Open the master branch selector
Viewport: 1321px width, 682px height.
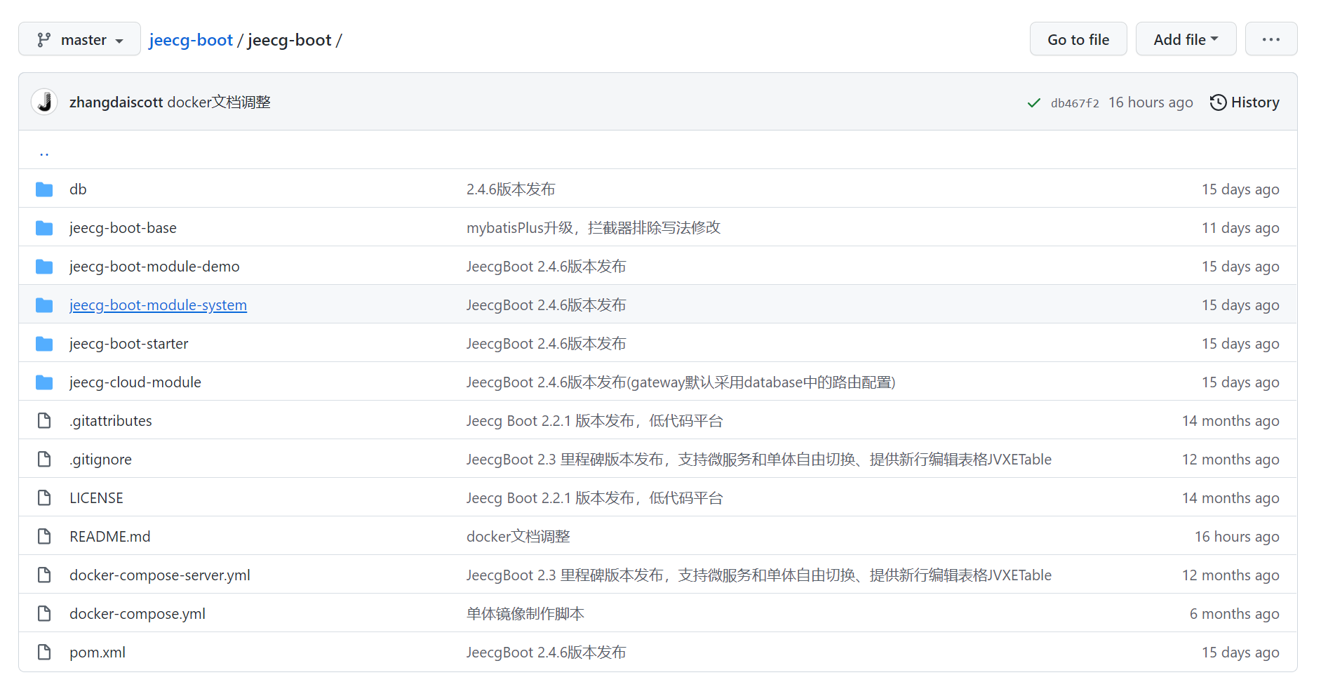79,39
